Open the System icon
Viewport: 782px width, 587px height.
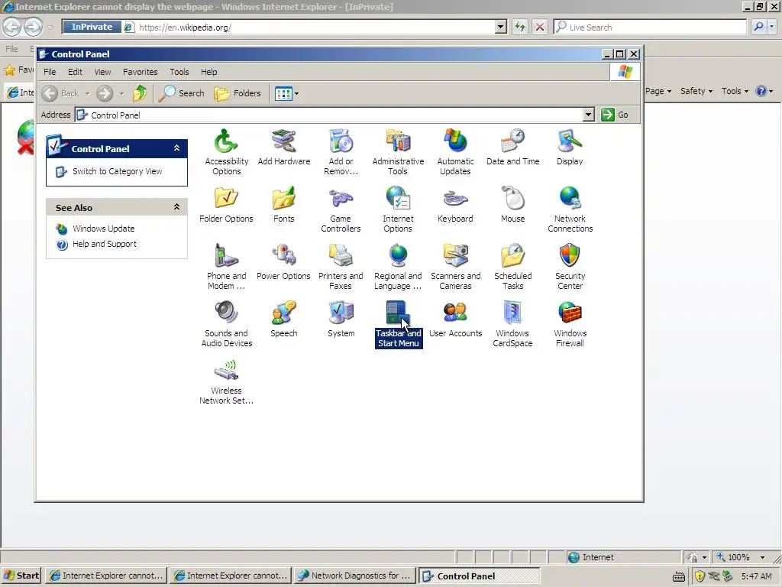point(341,319)
